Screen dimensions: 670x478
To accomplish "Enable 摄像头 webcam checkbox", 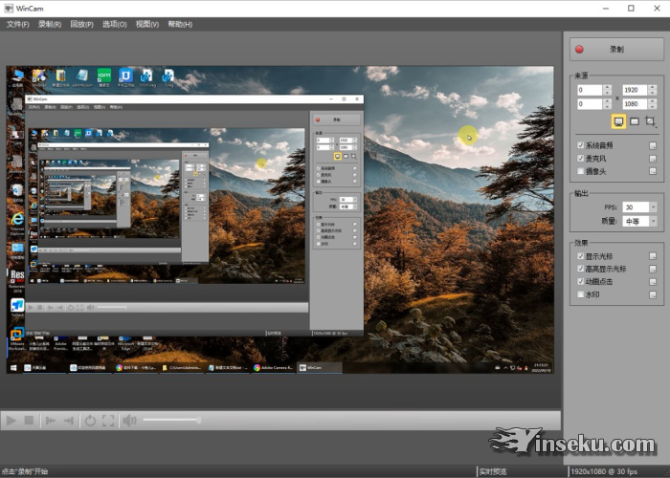I will [x=580, y=172].
